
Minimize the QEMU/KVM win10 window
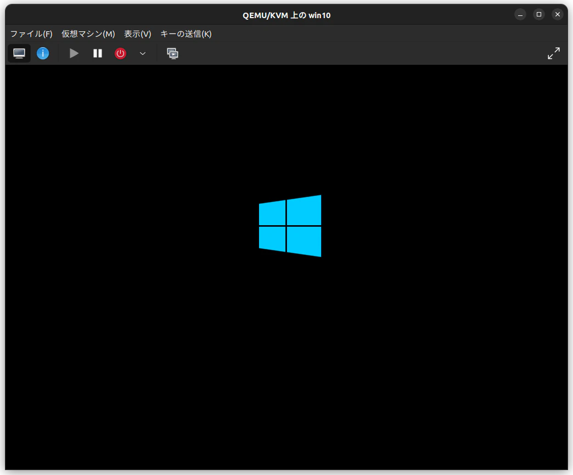click(520, 15)
